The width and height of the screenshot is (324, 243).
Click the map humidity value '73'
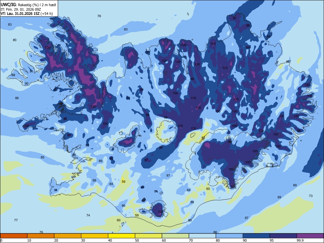click(311, 196)
